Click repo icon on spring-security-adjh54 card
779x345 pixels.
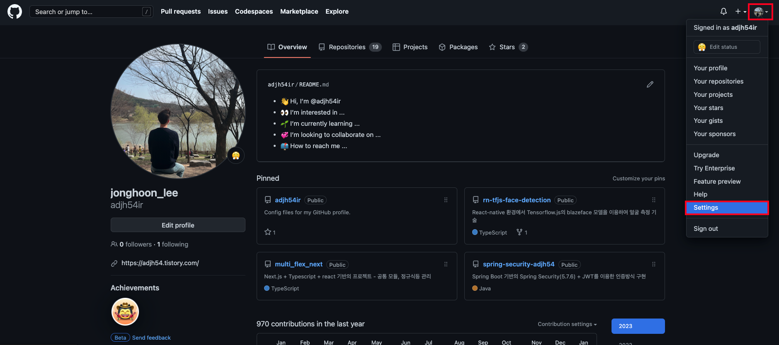click(x=476, y=264)
